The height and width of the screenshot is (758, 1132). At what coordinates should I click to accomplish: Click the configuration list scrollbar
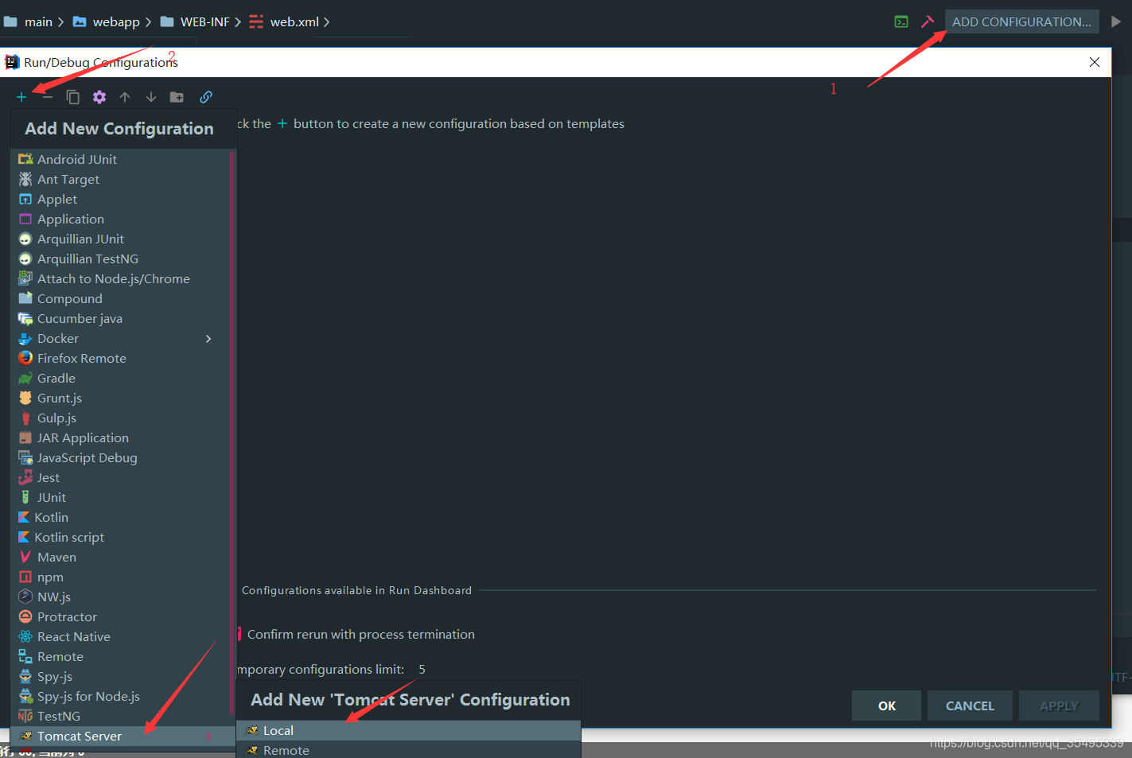(232, 433)
